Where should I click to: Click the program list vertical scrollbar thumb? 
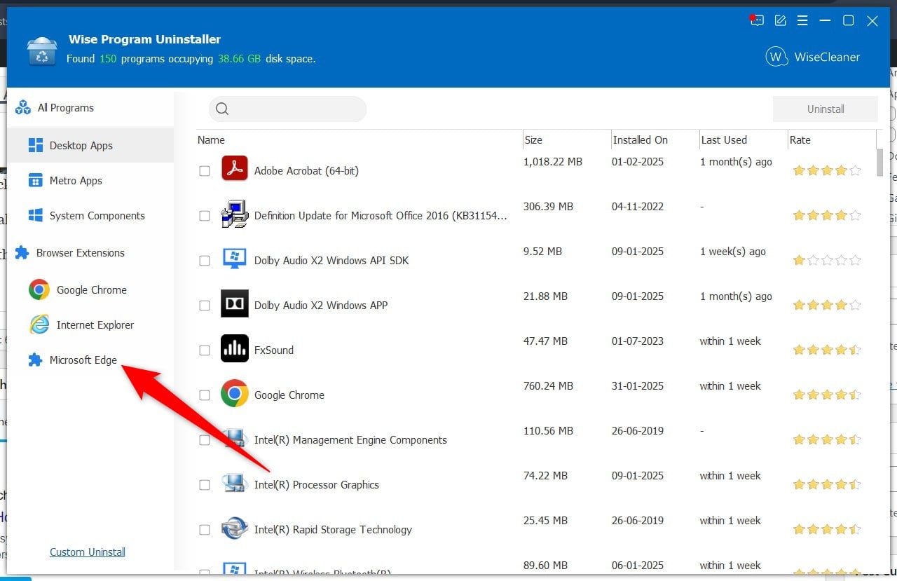coord(879,162)
